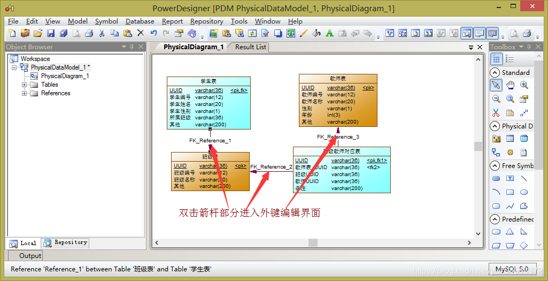
Task: Switch Toolbox to icon grid view
Action: pyautogui.click(x=497, y=59)
